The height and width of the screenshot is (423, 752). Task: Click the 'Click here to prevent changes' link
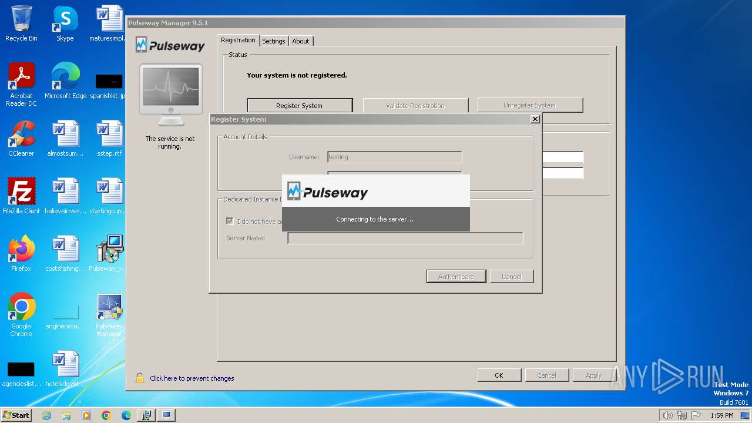click(x=192, y=378)
